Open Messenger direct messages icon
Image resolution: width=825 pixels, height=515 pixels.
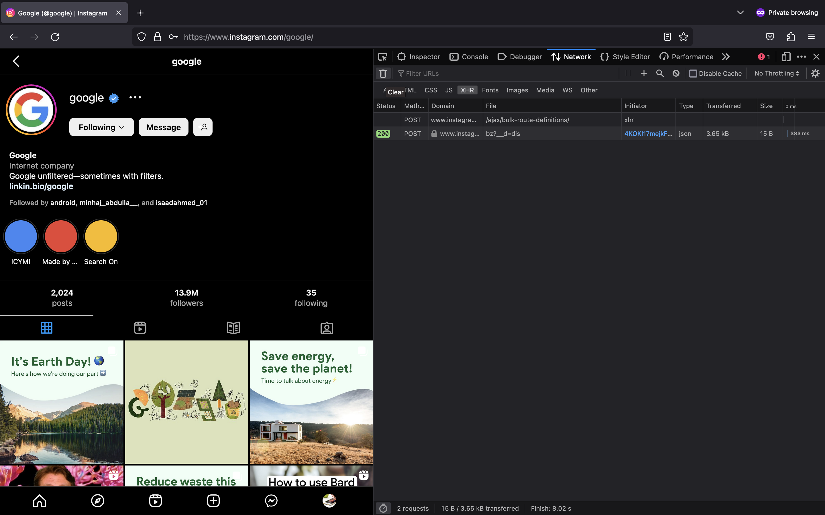(x=271, y=501)
